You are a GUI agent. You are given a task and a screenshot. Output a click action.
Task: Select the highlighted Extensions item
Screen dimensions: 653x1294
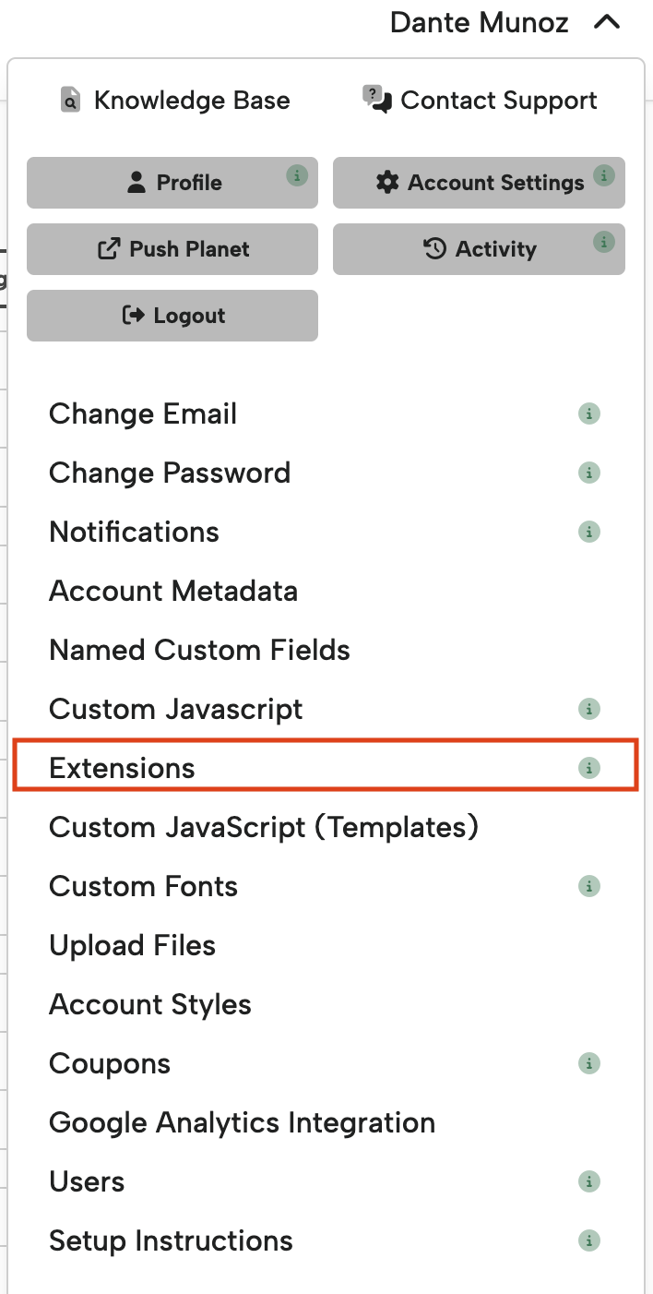tap(122, 767)
